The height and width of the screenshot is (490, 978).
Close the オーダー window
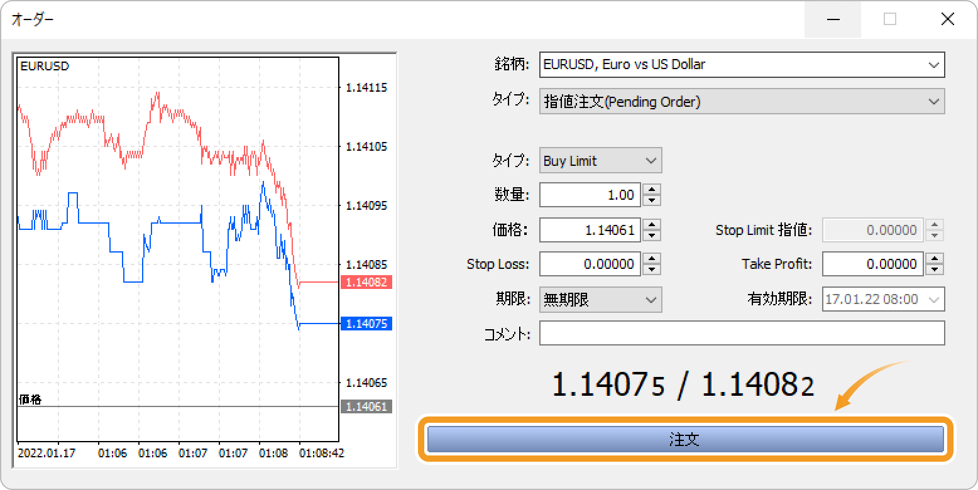pyautogui.click(x=947, y=19)
